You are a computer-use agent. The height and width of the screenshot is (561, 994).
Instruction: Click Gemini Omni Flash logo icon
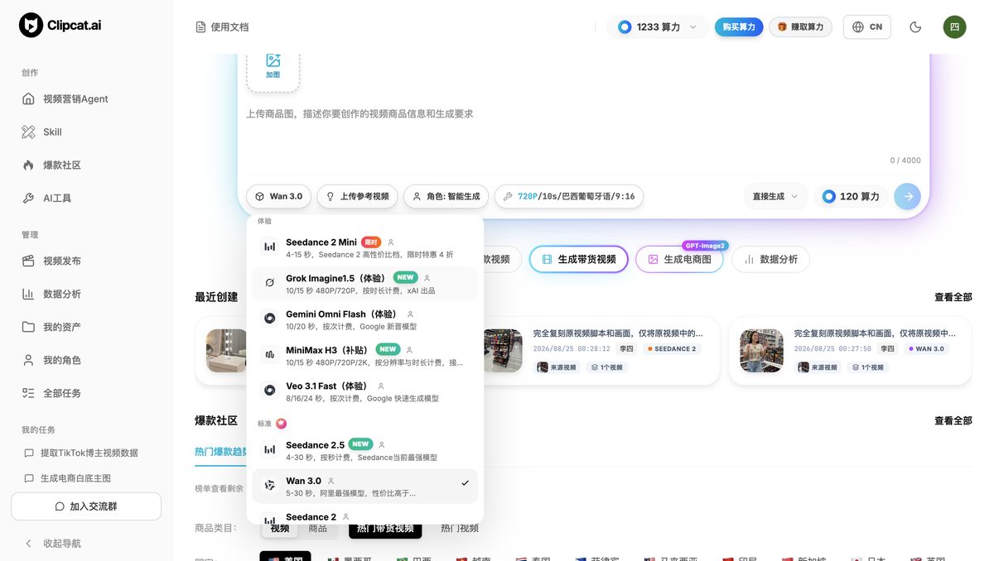[x=270, y=319]
